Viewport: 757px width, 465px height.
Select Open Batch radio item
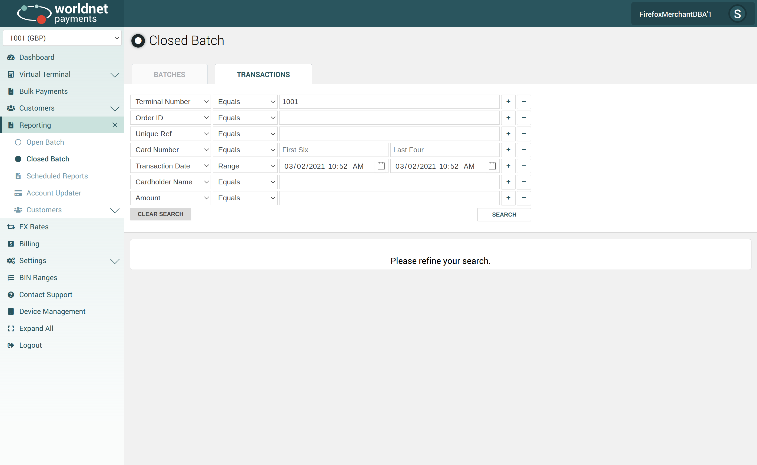coord(18,142)
